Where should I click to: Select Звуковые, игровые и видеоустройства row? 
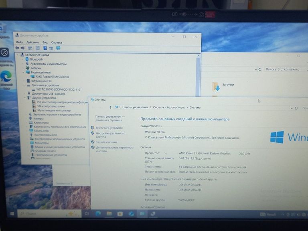[x=57, y=114]
